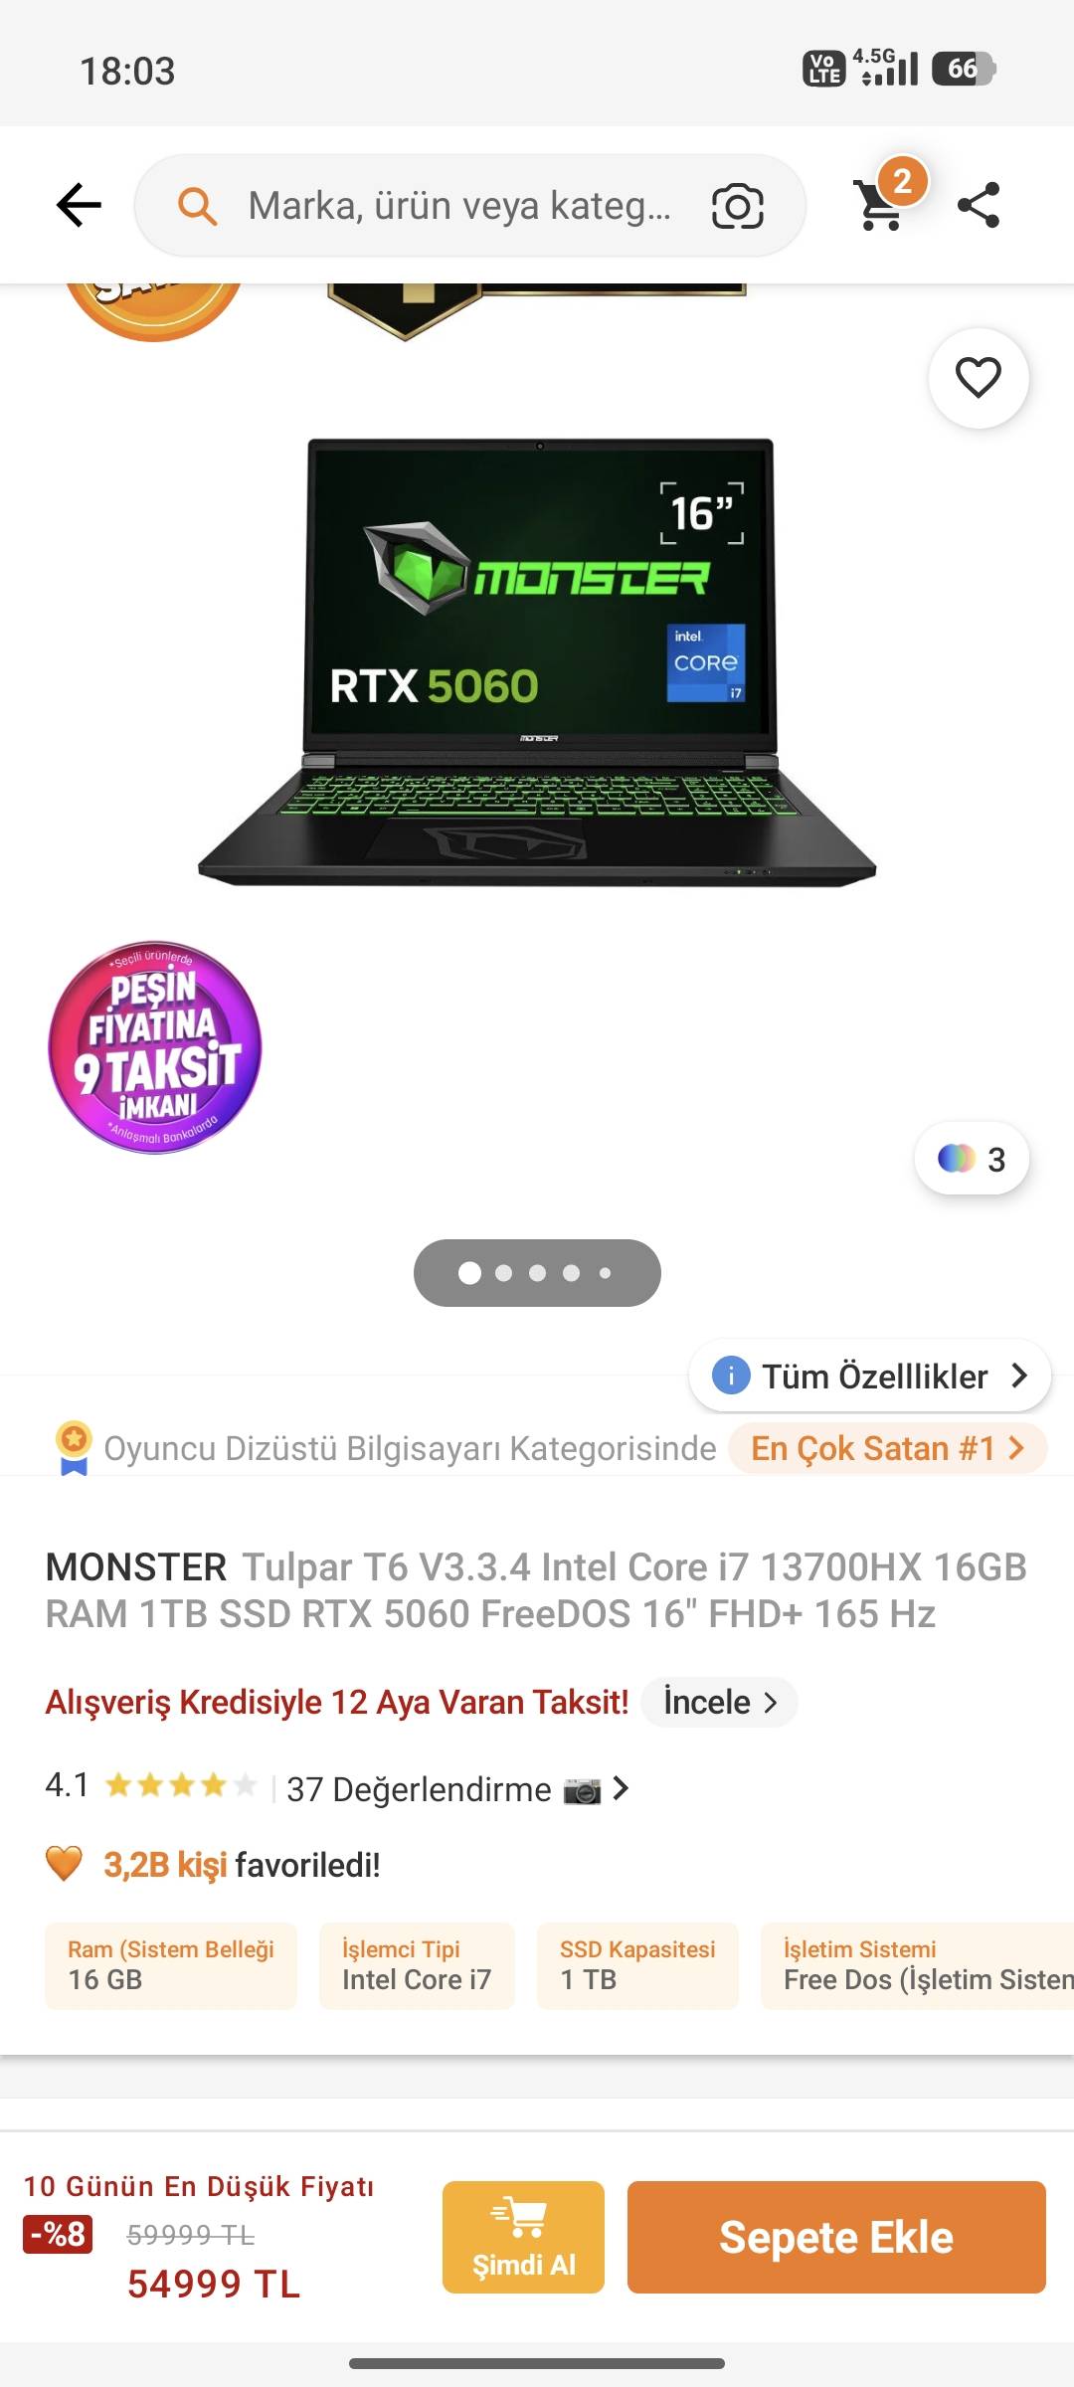Viewport: 1074px width, 2387px height.
Task: Expand the 37 Değerlendirme reviews arrow
Action: point(622,1788)
